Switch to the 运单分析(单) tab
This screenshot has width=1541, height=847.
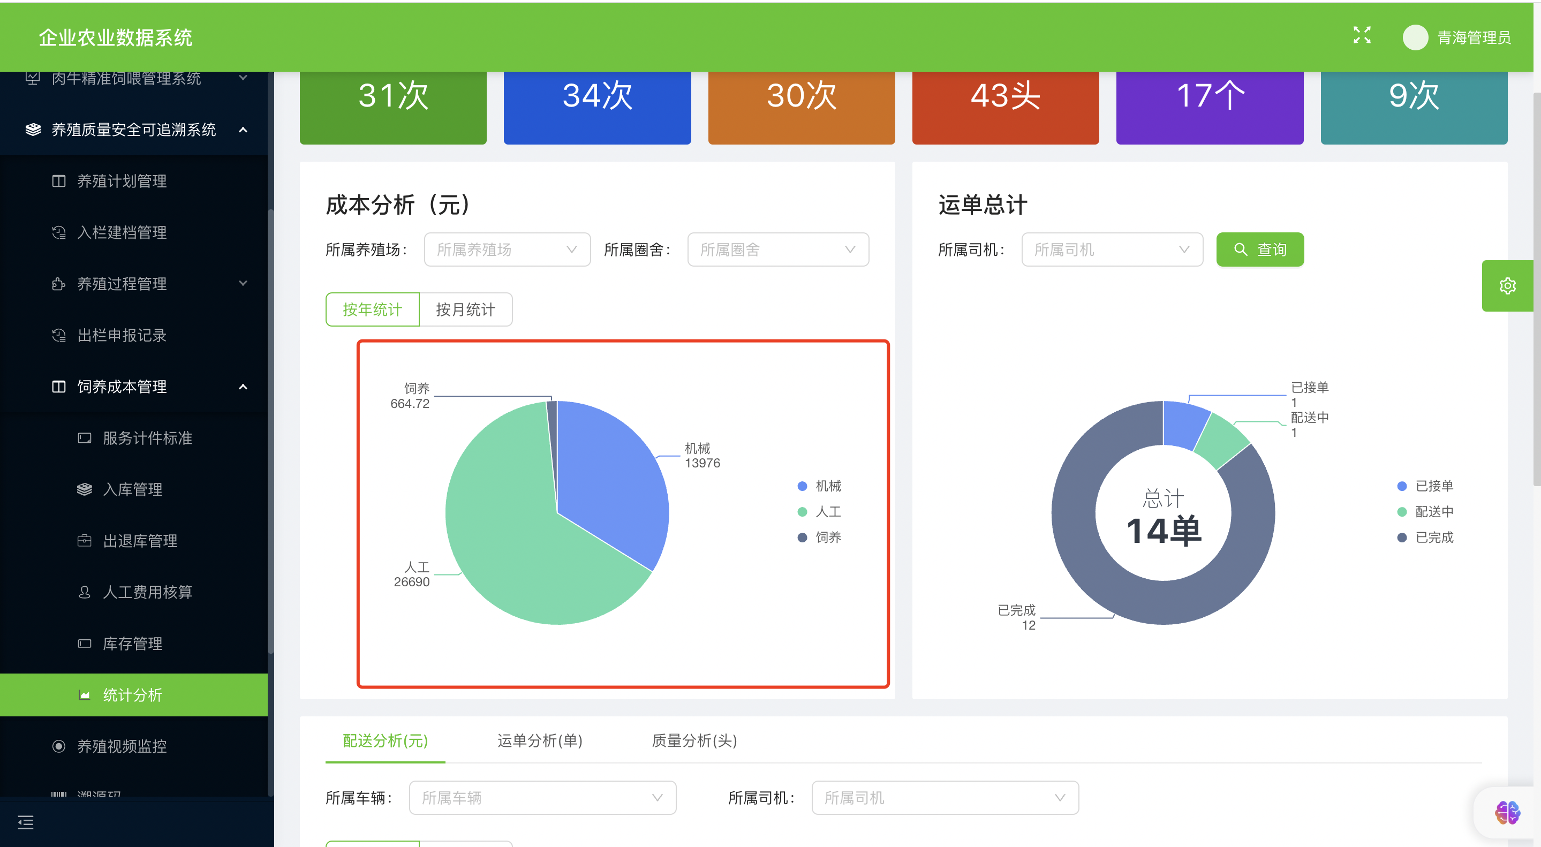point(540,740)
